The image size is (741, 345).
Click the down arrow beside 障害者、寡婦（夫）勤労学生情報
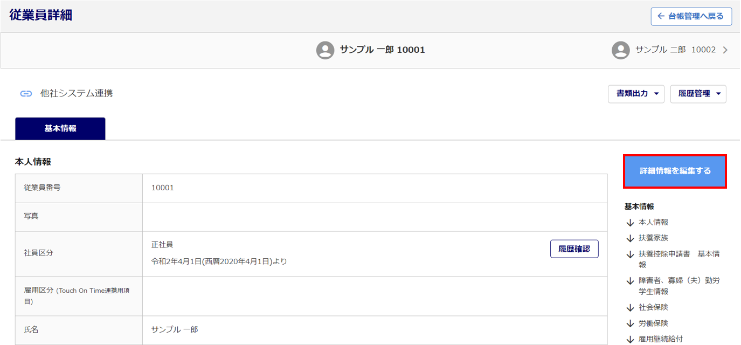coord(630,281)
